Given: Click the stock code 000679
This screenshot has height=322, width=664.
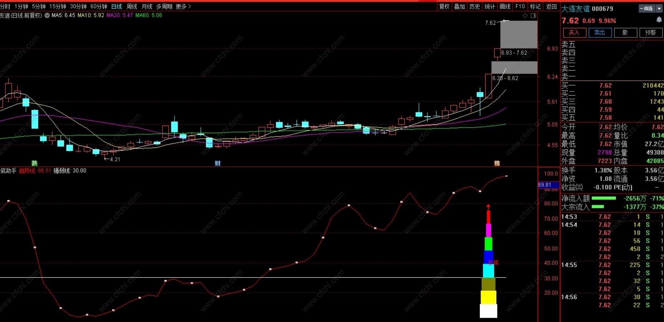Looking at the screenshot, I should point(603,9).
